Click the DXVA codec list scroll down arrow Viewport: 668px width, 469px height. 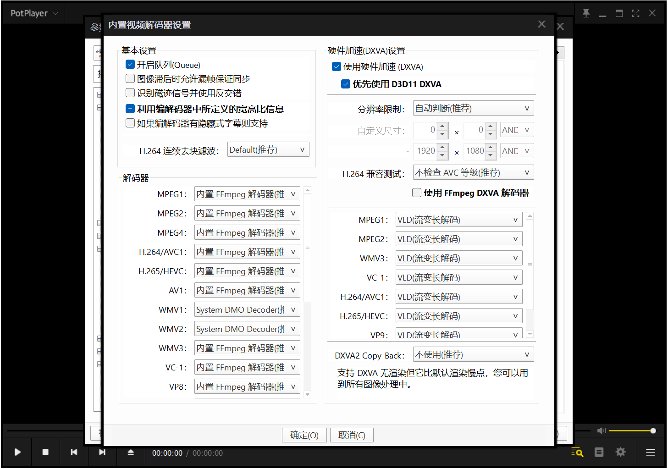click(530, 334)
